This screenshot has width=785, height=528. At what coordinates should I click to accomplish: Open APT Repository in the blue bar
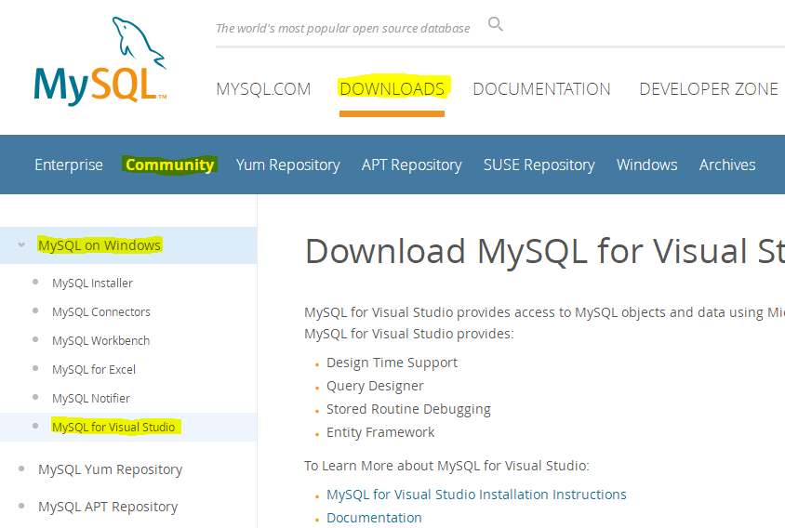tap(411, 165)
